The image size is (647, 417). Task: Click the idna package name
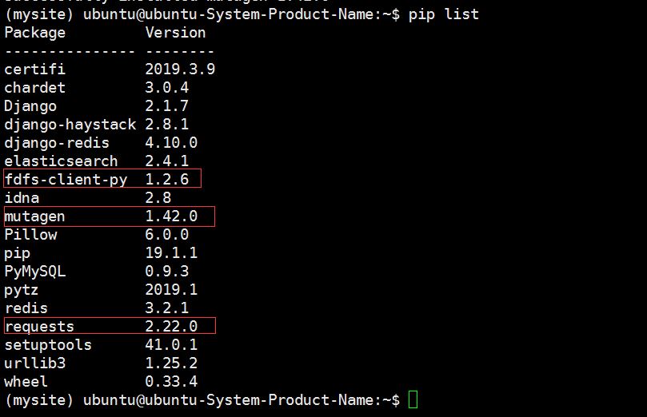coord(22,197)
